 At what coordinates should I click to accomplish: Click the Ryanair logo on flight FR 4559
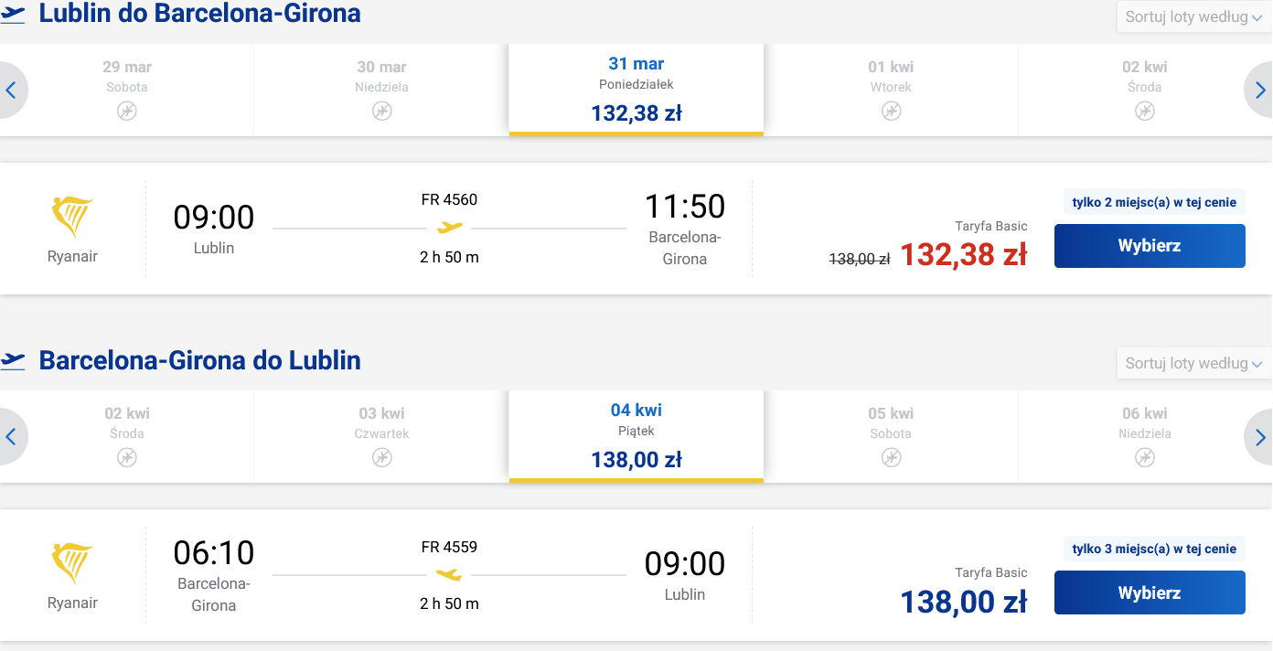click(x=72, y=563)
